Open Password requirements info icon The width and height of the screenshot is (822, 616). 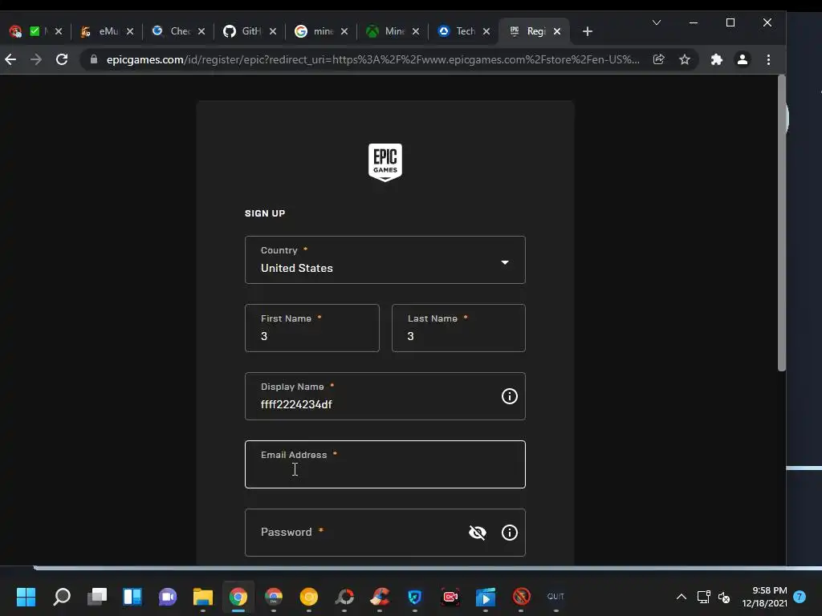click(x=509, y=533)
